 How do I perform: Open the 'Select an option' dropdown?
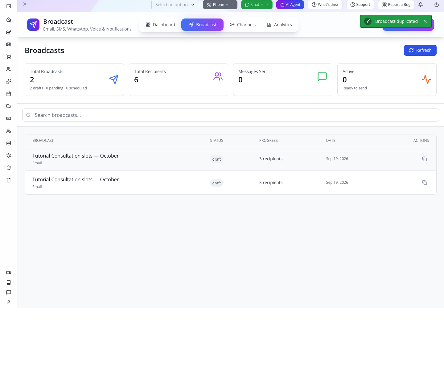click(x=175, y=5)
